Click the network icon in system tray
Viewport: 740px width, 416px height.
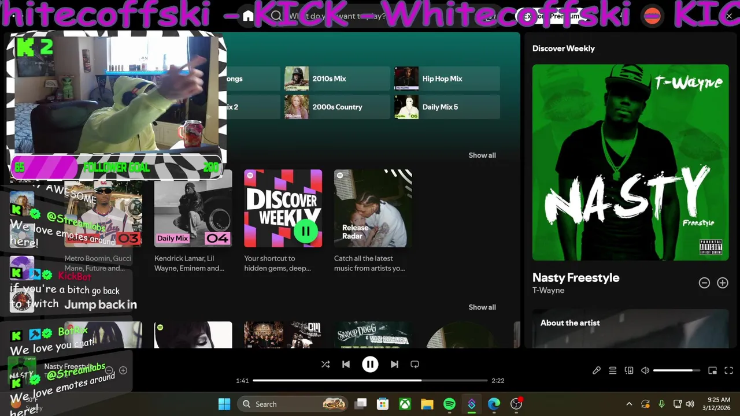coord(676,404)
